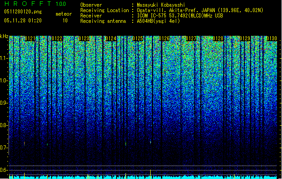This screenshot has height=179, width=282.
Task: Click the 0127 time marker
Action: click(191, 38)
